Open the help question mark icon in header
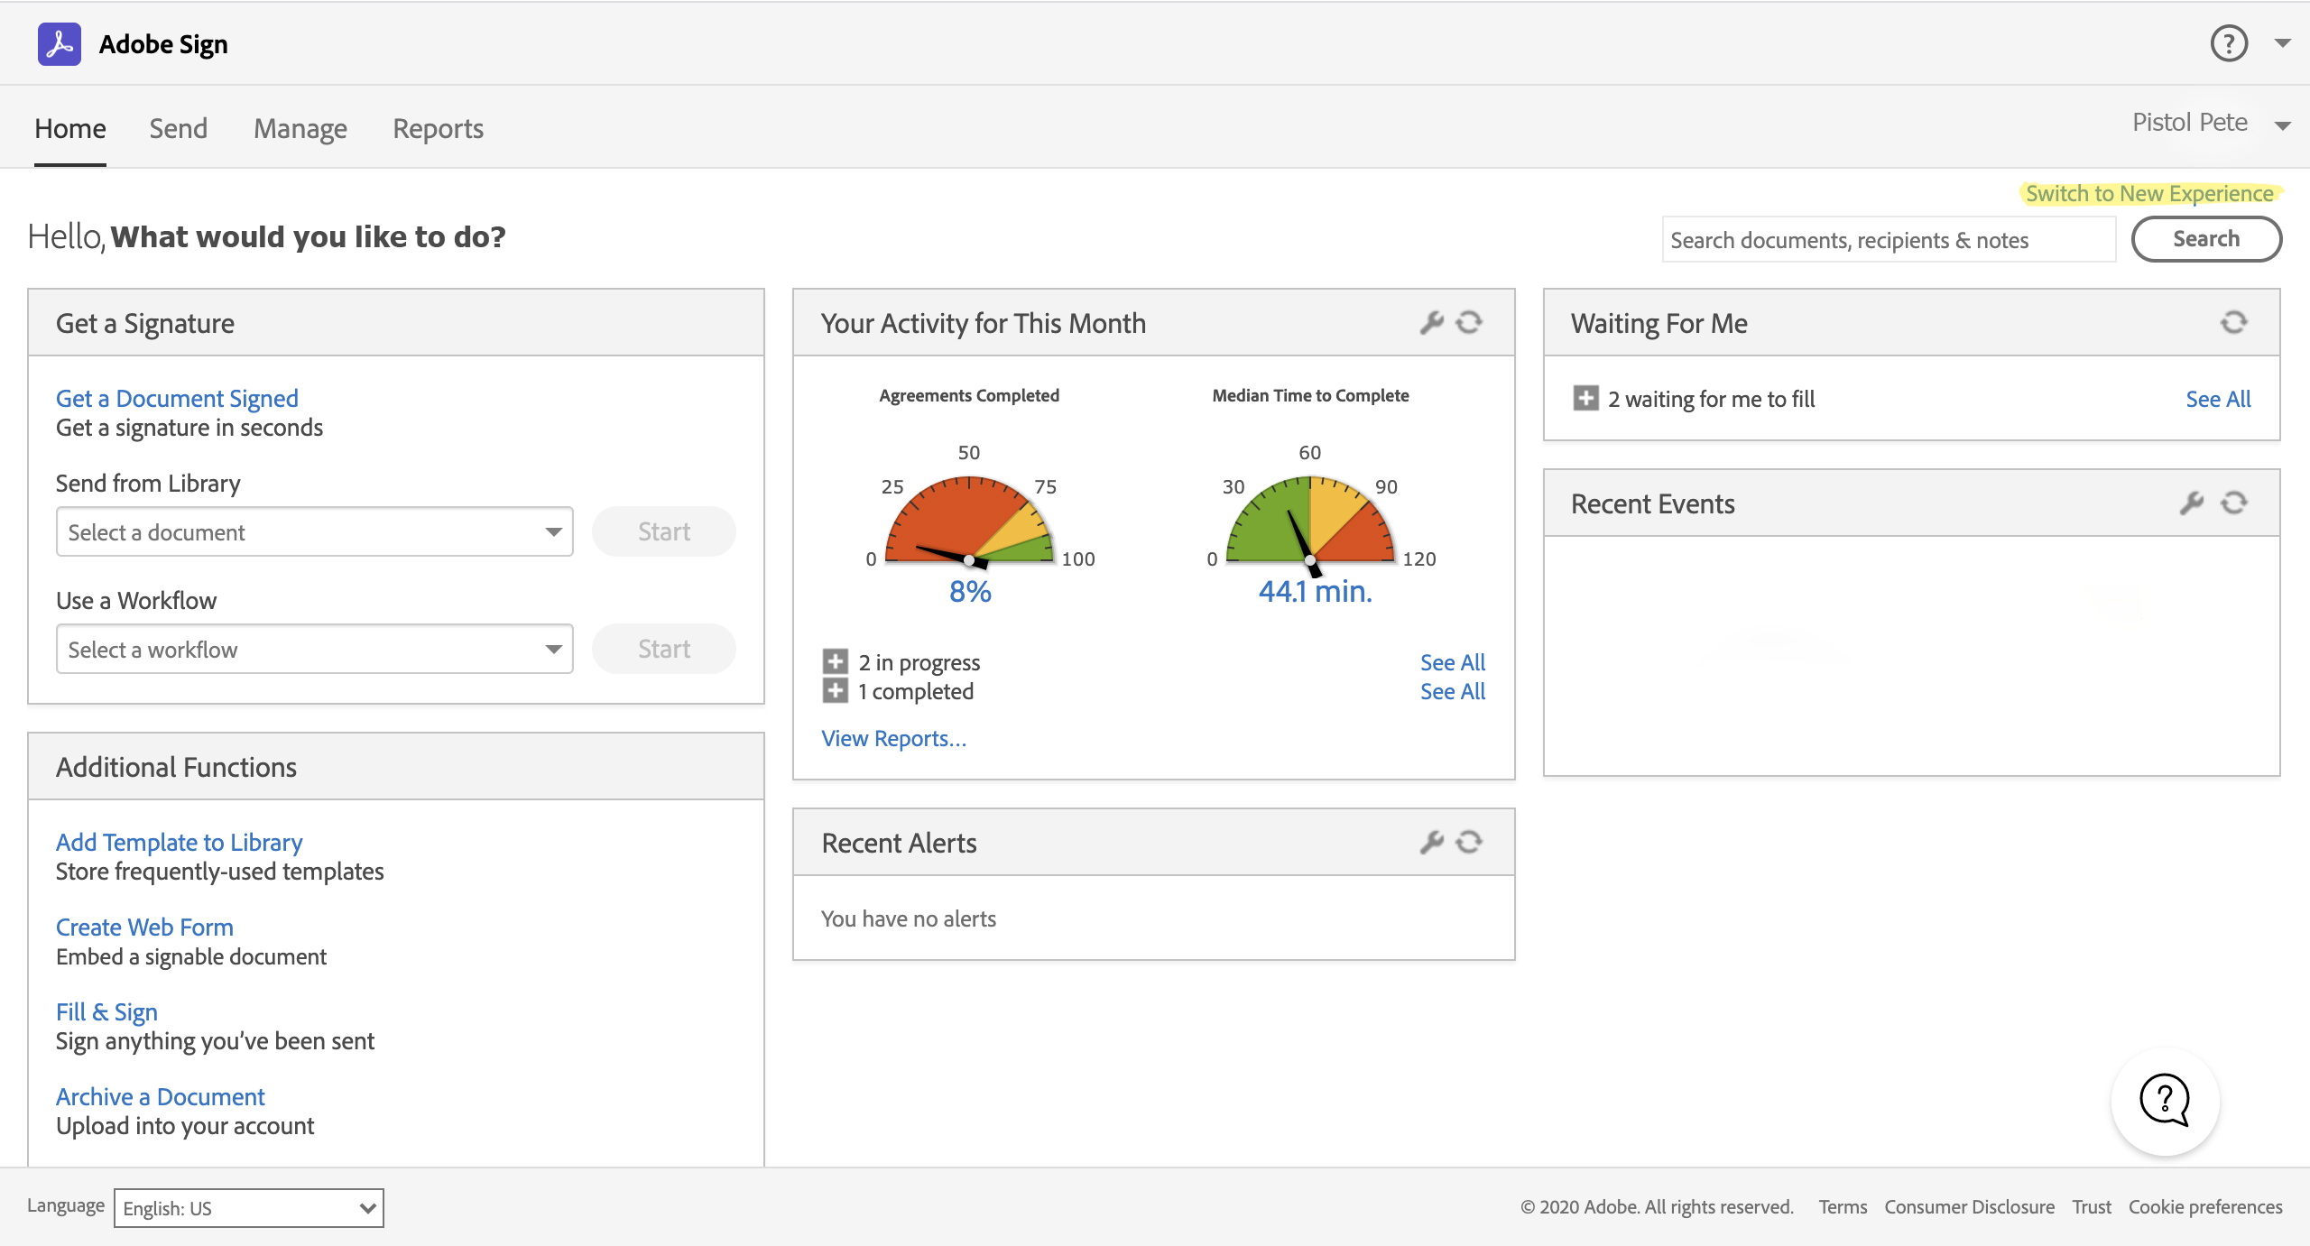Screen dimensions: 2310x1246 (2229, 43)
